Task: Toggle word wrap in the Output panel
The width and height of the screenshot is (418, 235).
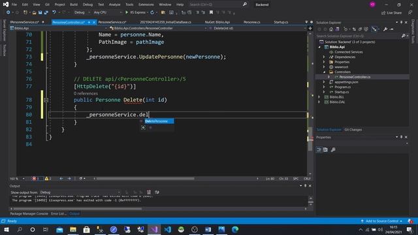Action: (157, 192)
